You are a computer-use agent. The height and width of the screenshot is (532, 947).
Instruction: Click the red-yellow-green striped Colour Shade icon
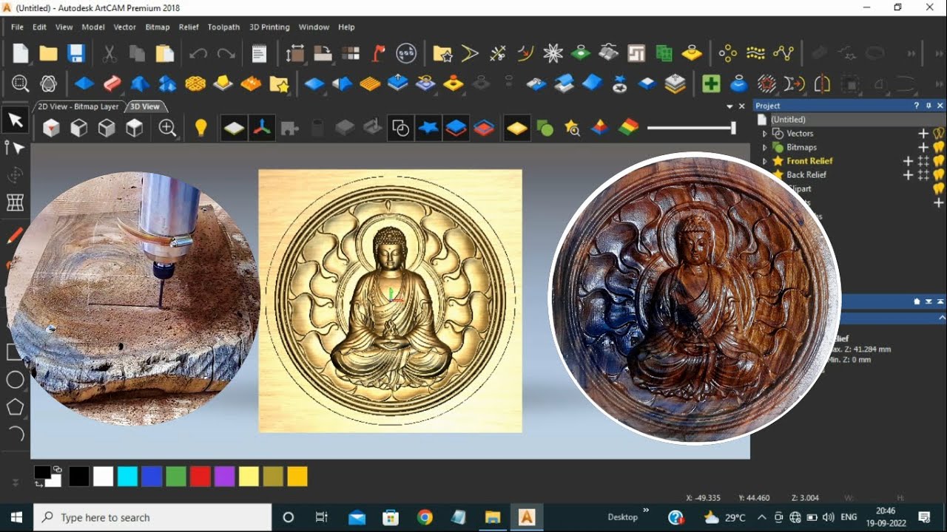[x=628, y=128]
